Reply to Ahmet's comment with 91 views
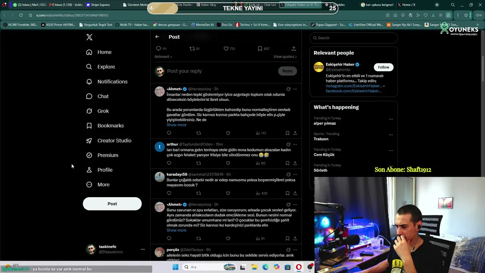 169,238
